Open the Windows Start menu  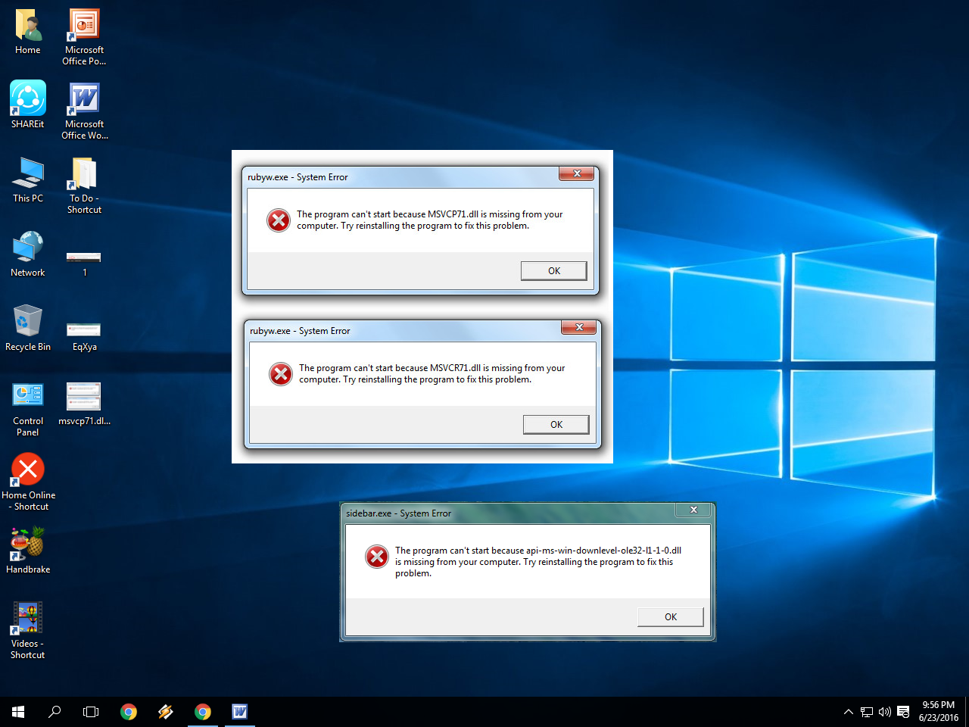[x=18, y=712]
